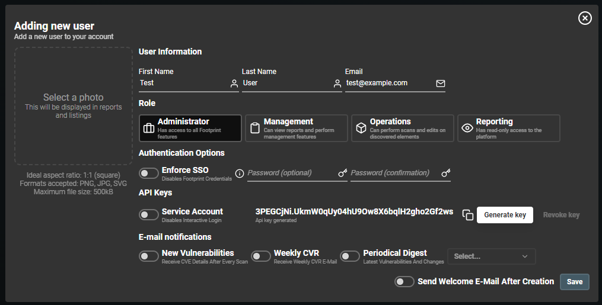Click the key icon in Password (optional) field
Viewport: 602px width, 305px height.
tap(342, 173)
